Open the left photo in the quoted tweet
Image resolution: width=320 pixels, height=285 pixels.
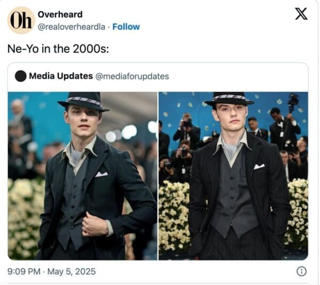click(83, 176)
